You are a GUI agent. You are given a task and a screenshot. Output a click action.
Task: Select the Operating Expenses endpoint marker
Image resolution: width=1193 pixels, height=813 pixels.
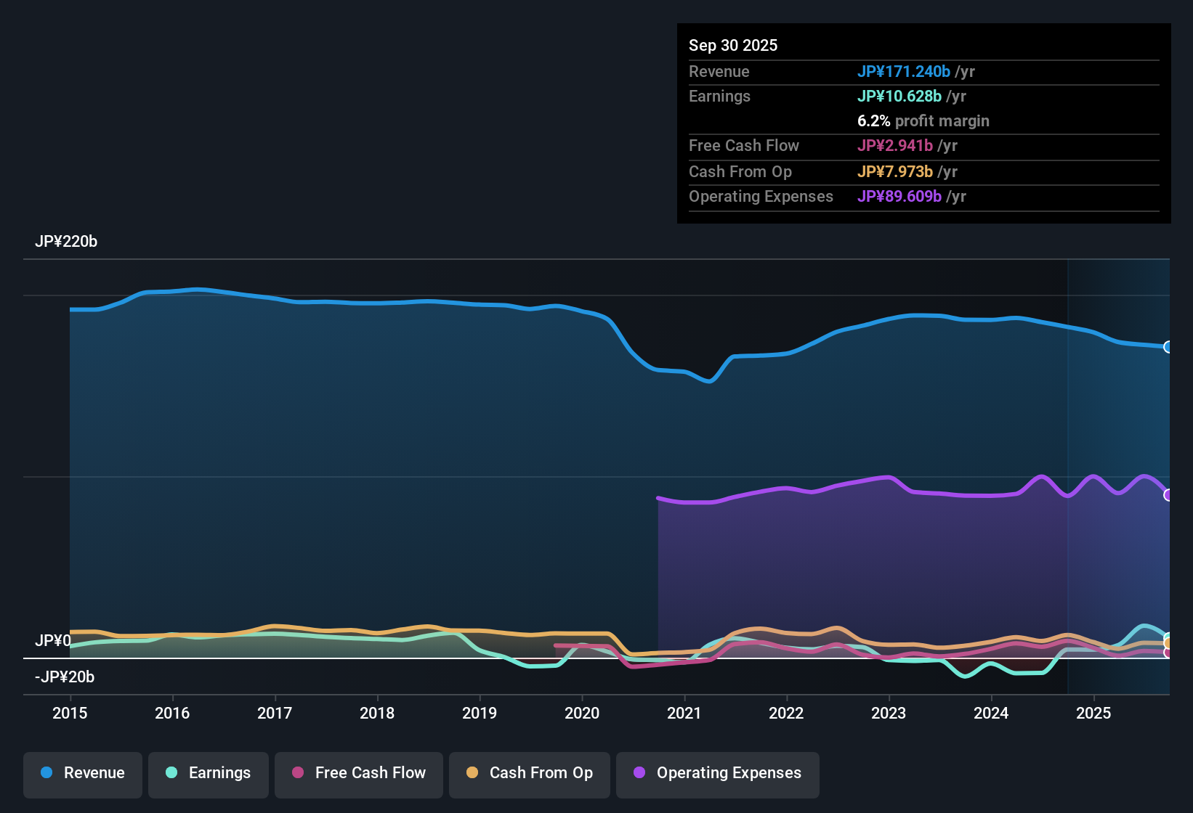tap(1168, 495)
